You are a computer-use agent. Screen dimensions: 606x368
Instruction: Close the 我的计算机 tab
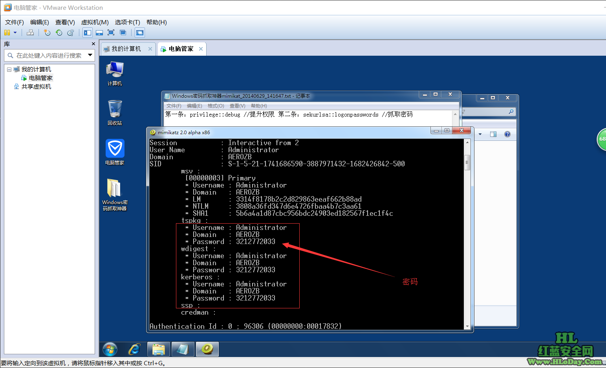click(150, 49)
